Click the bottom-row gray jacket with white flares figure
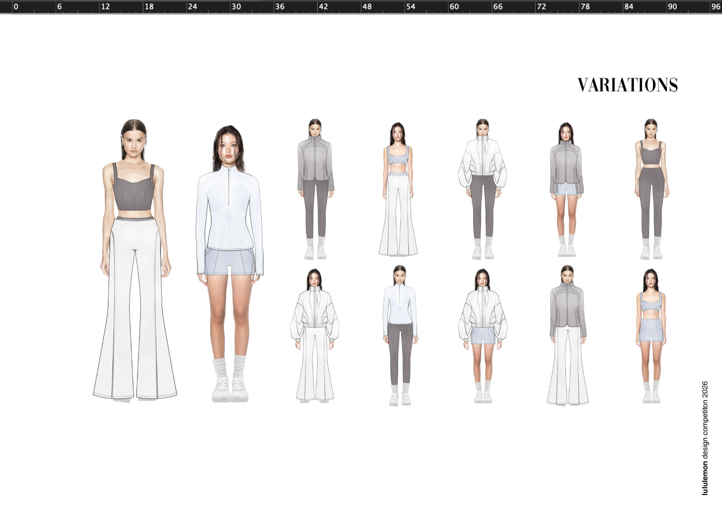Screen dimensions: 722x512 point(568,335)
